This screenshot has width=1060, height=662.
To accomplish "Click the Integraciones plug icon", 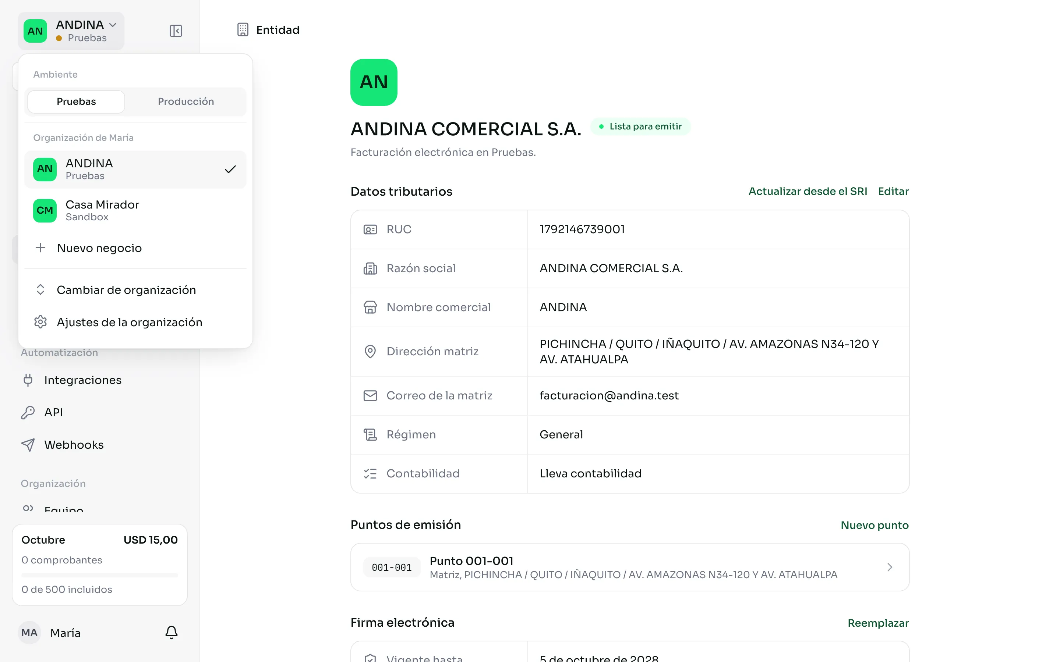I will tap(28, 380).
